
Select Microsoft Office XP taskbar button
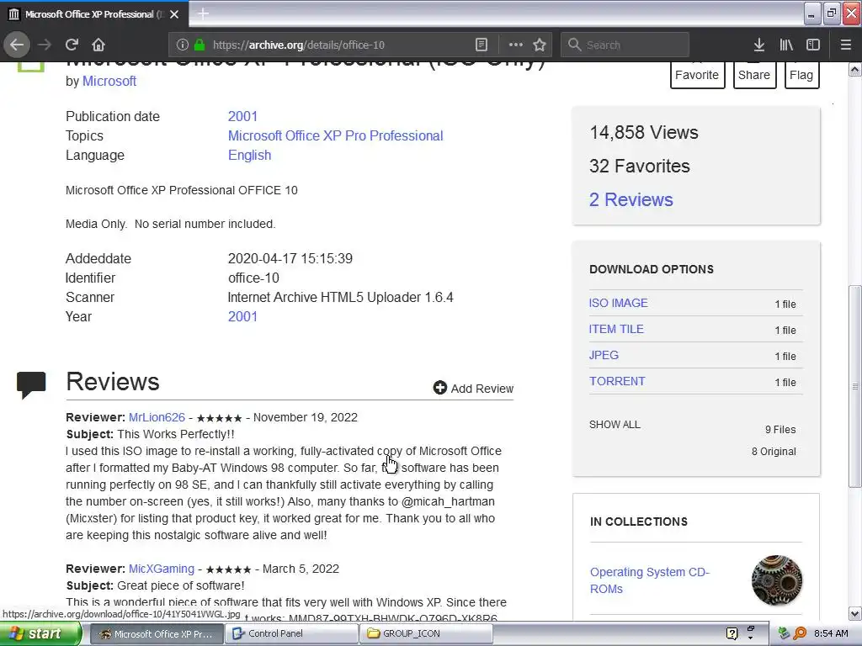pos(157,633)
